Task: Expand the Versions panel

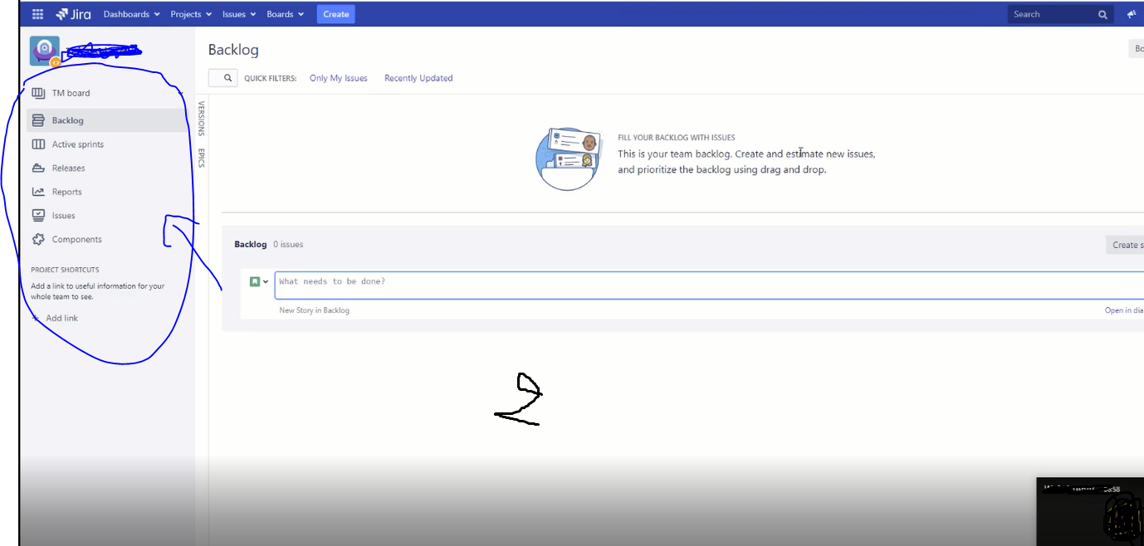Action: pyautogui.click(x=201, y=119)
